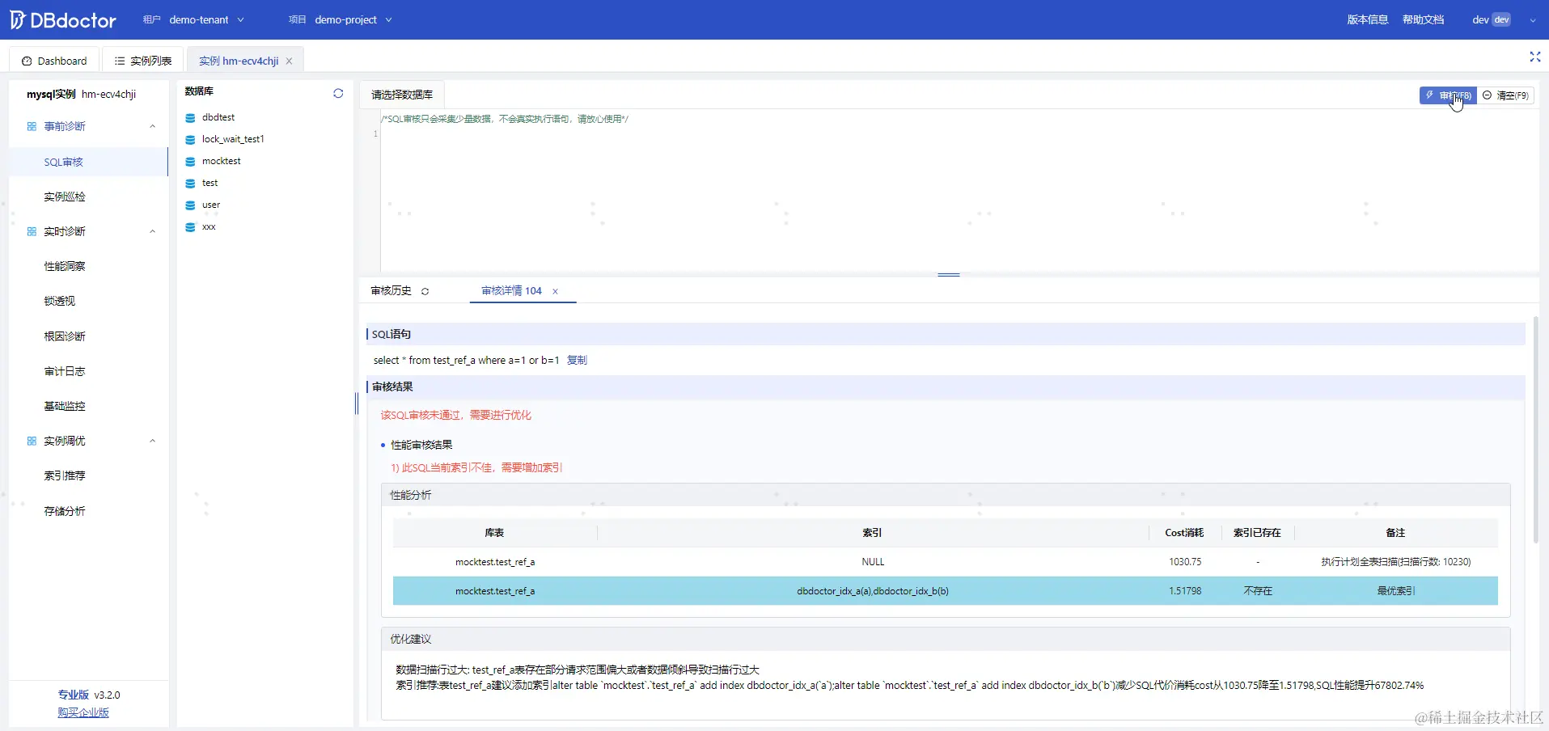Click the 专业版 edition label
1549x731 pixels.
(x=73, y=695)
